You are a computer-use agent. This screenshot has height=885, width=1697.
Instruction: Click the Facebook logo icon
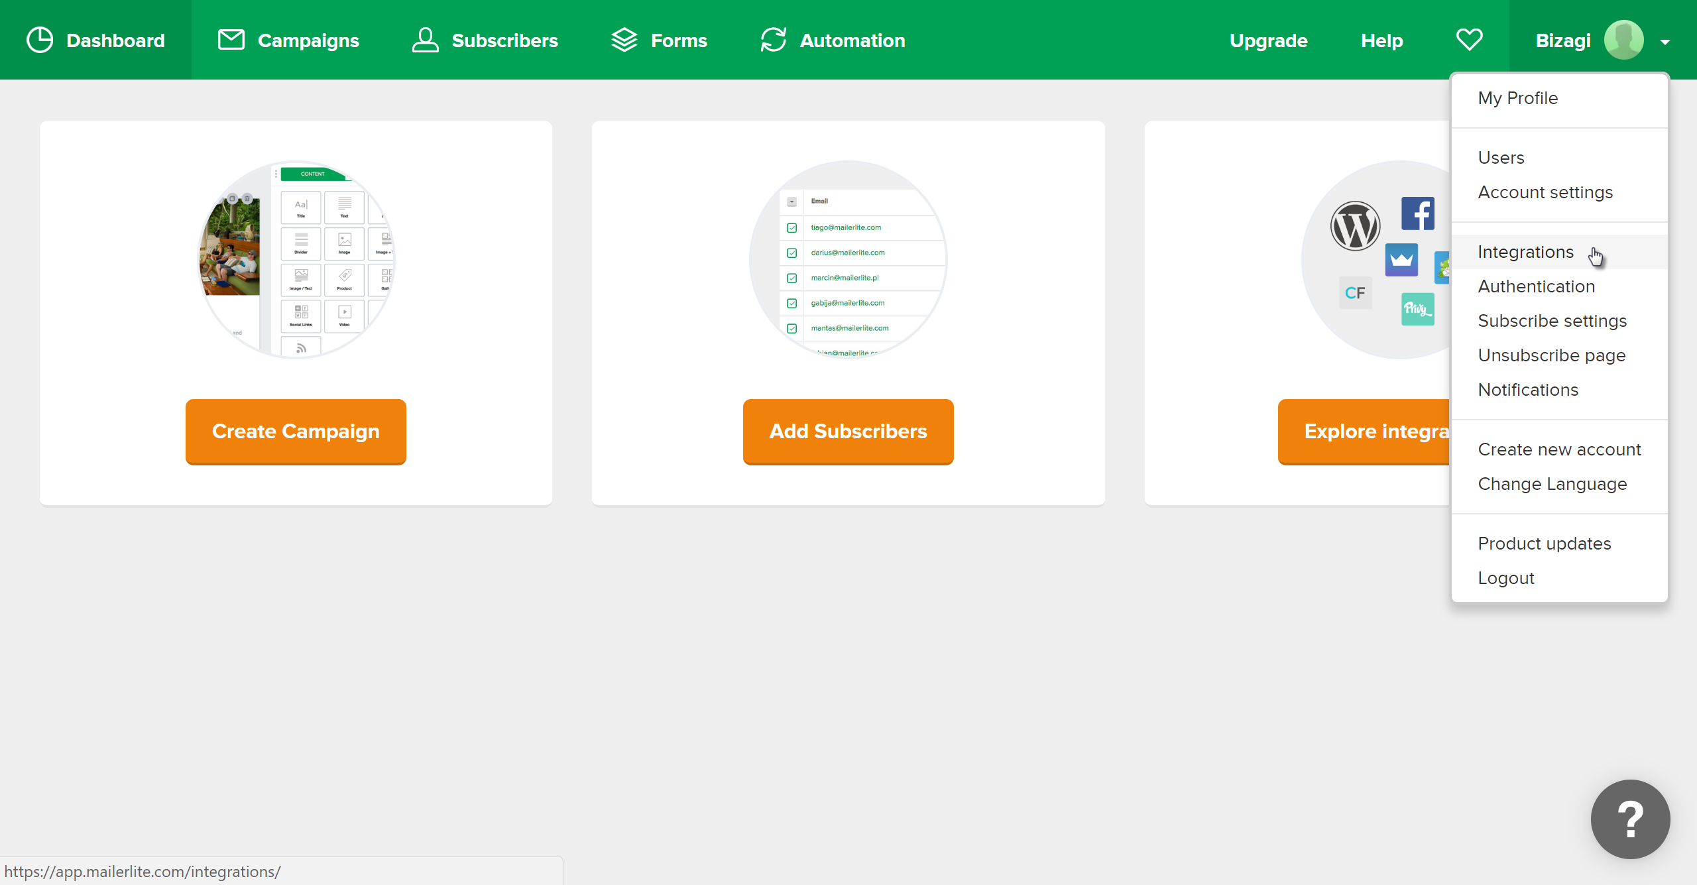pos(1417,213)
